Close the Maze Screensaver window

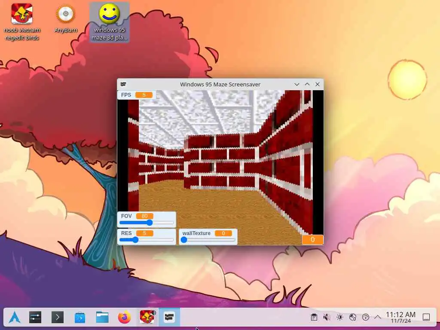pos(318,85)
